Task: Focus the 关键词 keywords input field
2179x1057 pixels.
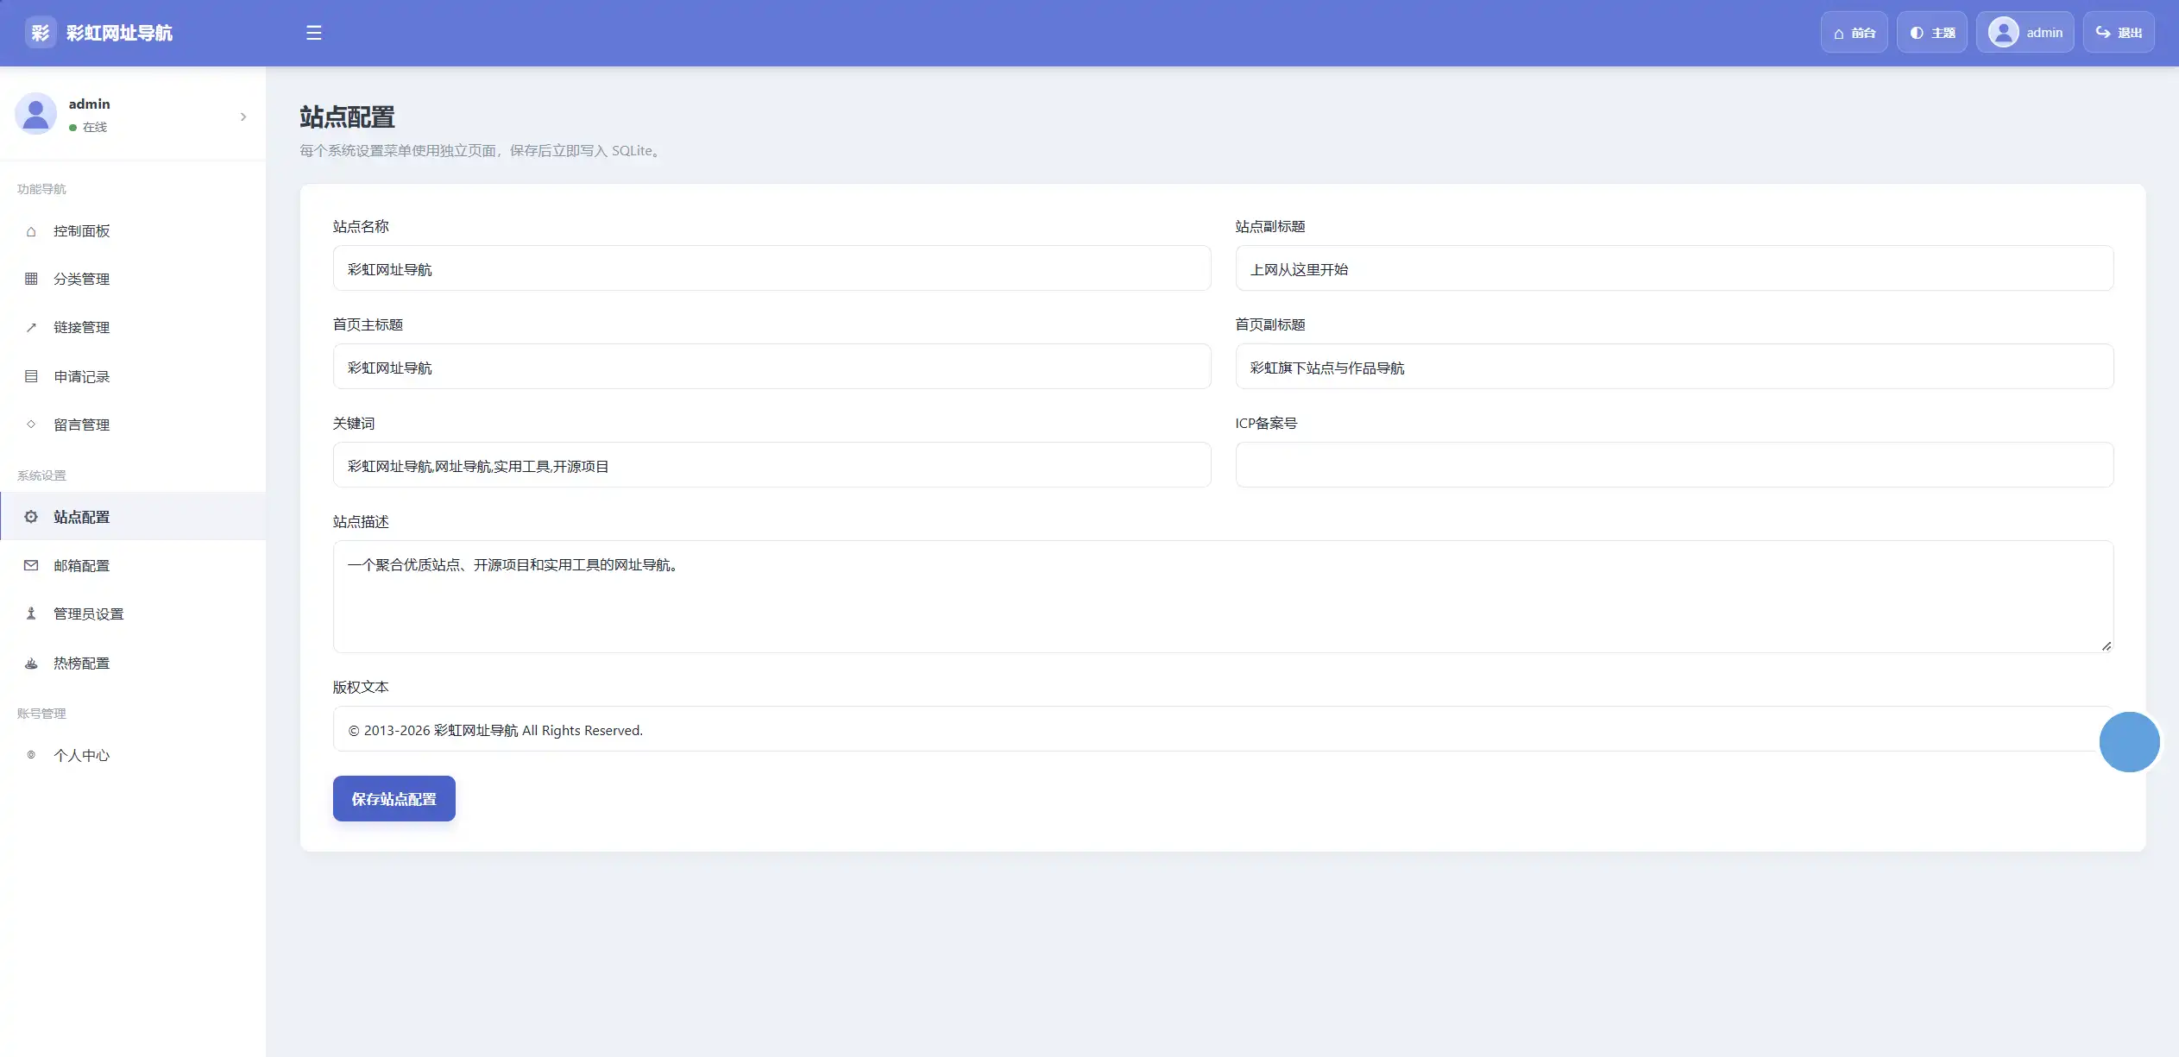Action: point(771,465)
